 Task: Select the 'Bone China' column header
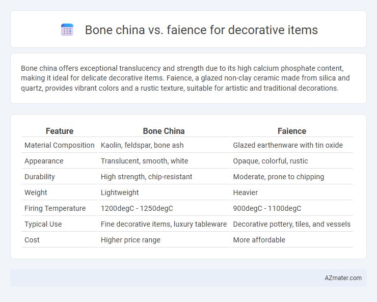pyautogui.click(x=164, y=131)
